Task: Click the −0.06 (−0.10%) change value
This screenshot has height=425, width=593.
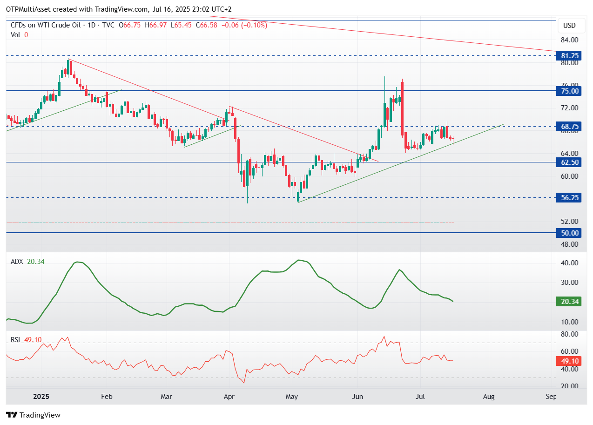Action: (244, 25)
